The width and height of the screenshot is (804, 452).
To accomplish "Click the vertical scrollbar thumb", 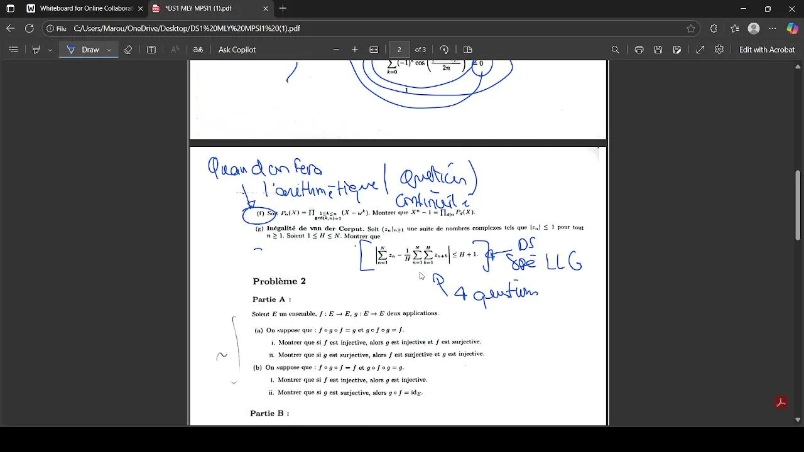I will 798,205.
